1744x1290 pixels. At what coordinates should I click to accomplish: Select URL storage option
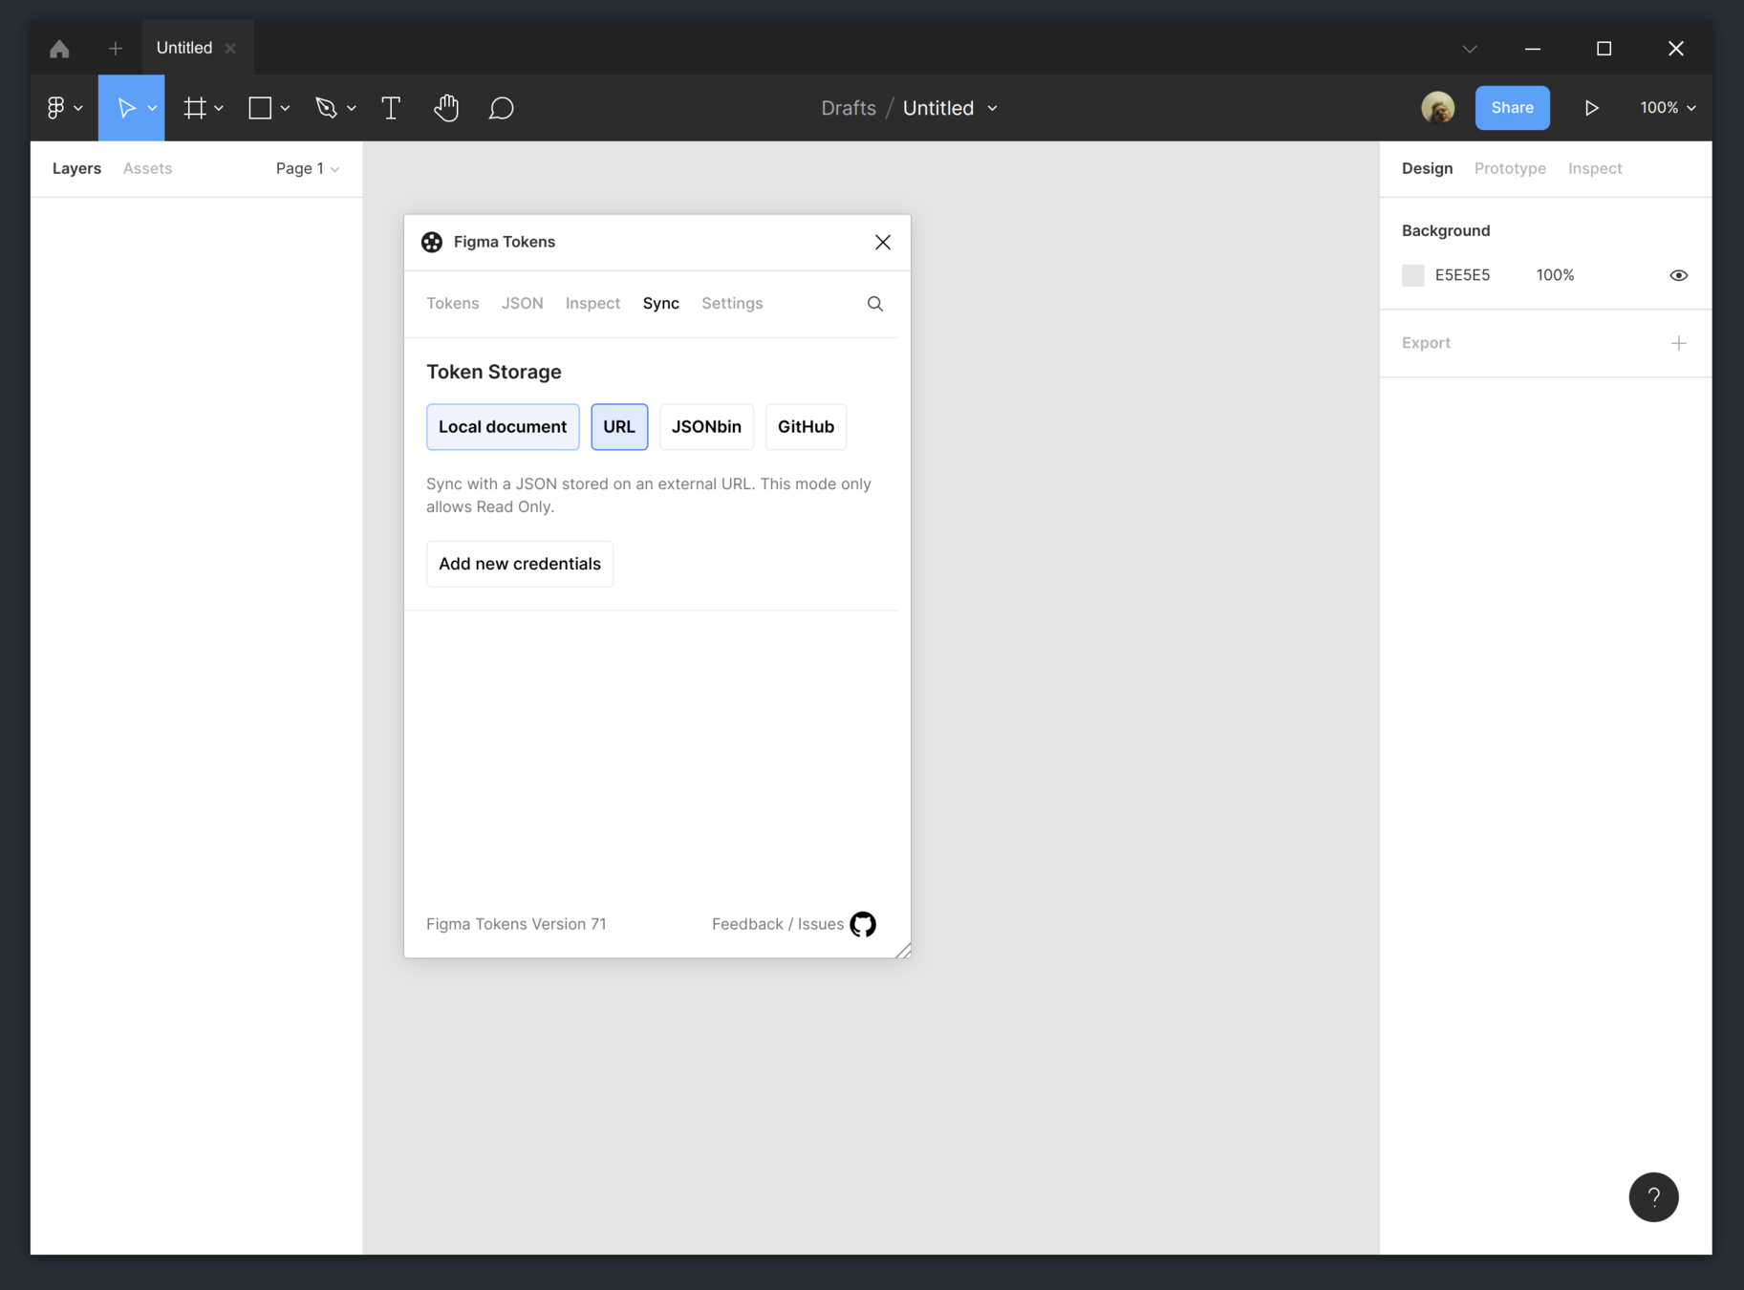[619, 427]
